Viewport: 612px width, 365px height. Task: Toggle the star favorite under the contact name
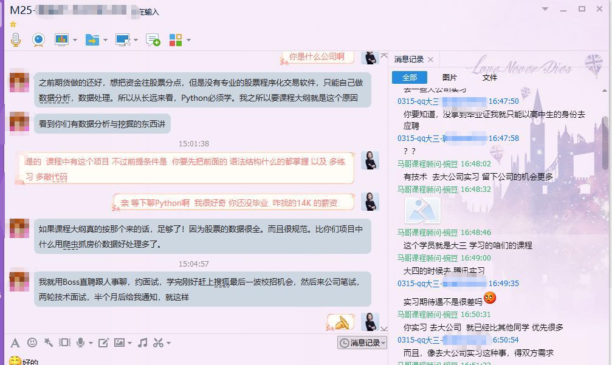pyautogui.click(x=13, y=24)
